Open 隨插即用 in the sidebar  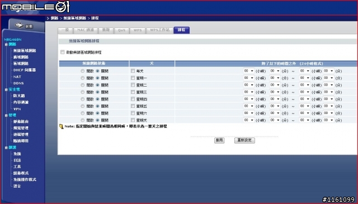coord(21,141)
